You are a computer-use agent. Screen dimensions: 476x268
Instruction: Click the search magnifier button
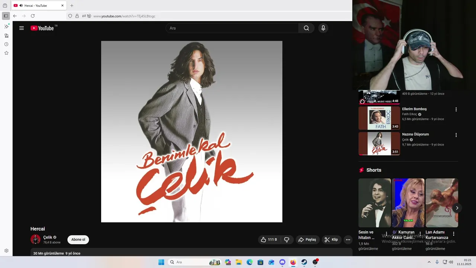tap(306, 28)
